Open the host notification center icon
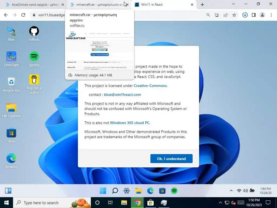The image size is (277, 208). [268, 203]
